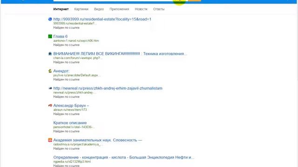Viewport: 298px width, 167px height.
Task: Click the green URL 9993999.ru/residential-estate?...
Action: pyautogui.click(x=75, y=24)
